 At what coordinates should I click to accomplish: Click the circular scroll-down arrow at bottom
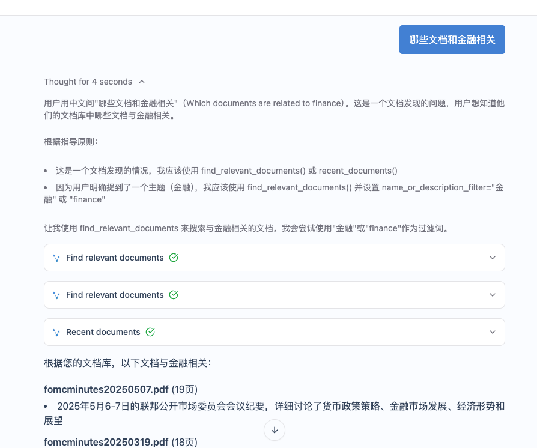275,430
